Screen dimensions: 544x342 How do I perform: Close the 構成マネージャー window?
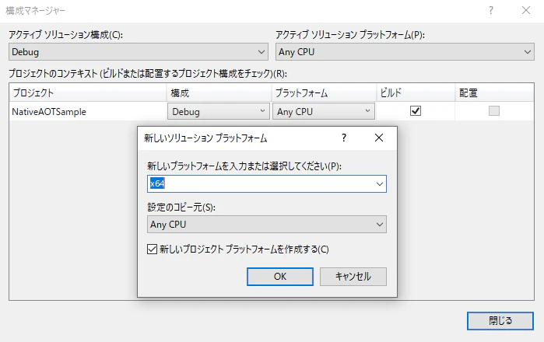[x=526, y=10]
